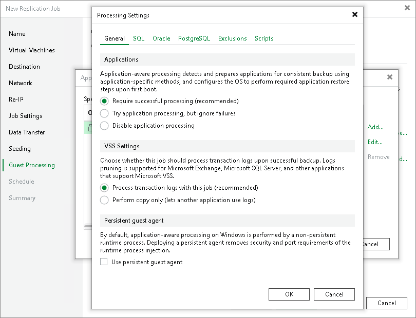Switch to the Scripts tab
Image resolution: width=416 pixels, height=318 pixels.
point(263,38)
